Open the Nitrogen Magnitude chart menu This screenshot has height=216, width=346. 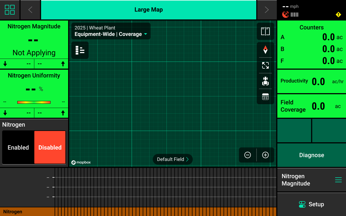click(x=338, y=180)
